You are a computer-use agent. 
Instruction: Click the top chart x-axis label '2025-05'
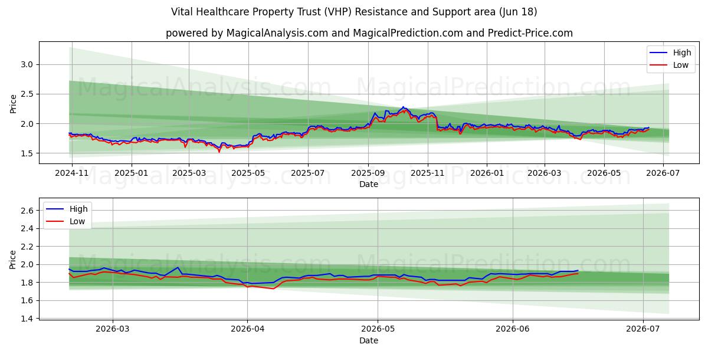248,173
